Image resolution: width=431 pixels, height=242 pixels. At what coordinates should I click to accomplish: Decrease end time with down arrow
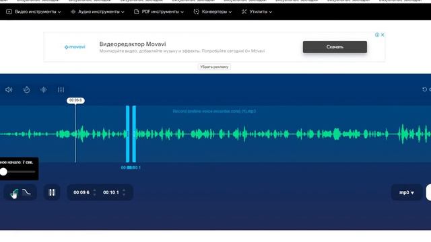pyautogui.click(x=124, y=194)
